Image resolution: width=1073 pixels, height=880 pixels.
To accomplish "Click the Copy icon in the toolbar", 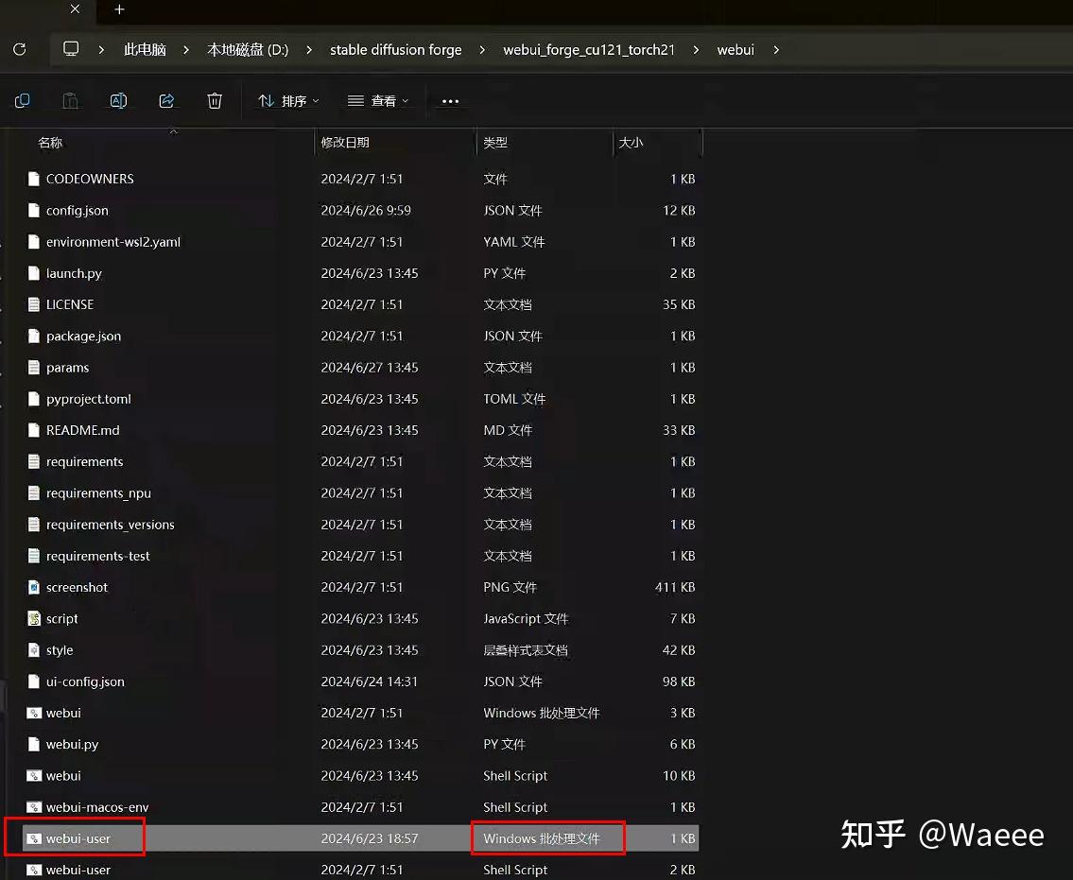I will 23,100.
